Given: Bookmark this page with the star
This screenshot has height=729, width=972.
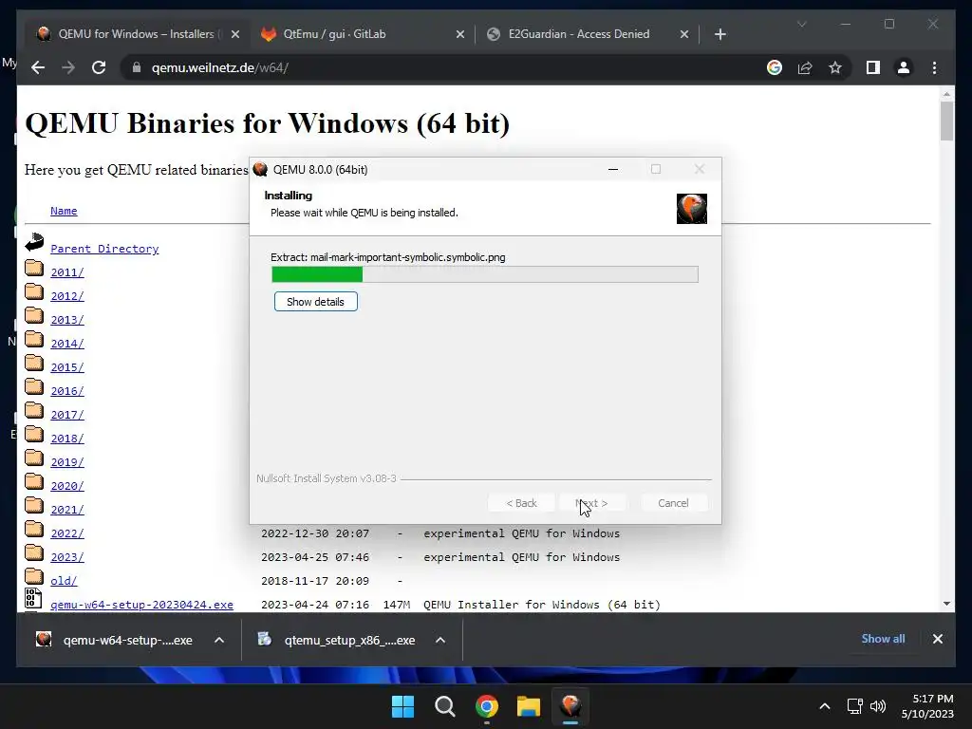Looking at the screenshot, I should click(x=835, y=67).
